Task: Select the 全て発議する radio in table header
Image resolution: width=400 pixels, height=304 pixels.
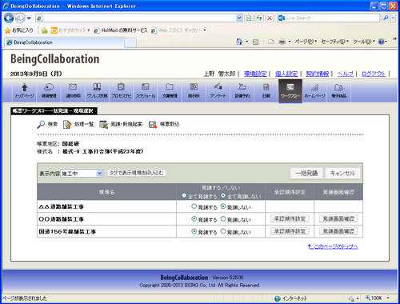Action: (x=184, y=195)
